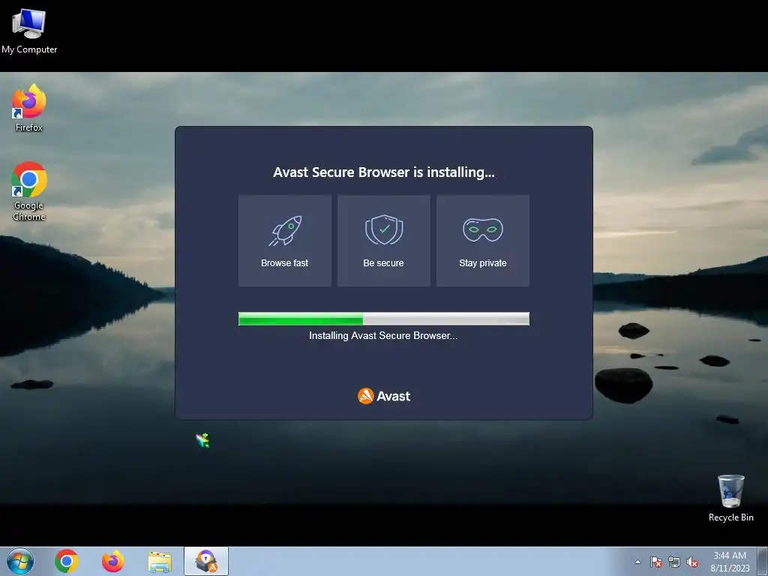Image resolution: width=768 pixels, height=576 pixels.
Task: Click the 'Avast Secure Browser is installing...' heading
Action: tap(384, 172)
